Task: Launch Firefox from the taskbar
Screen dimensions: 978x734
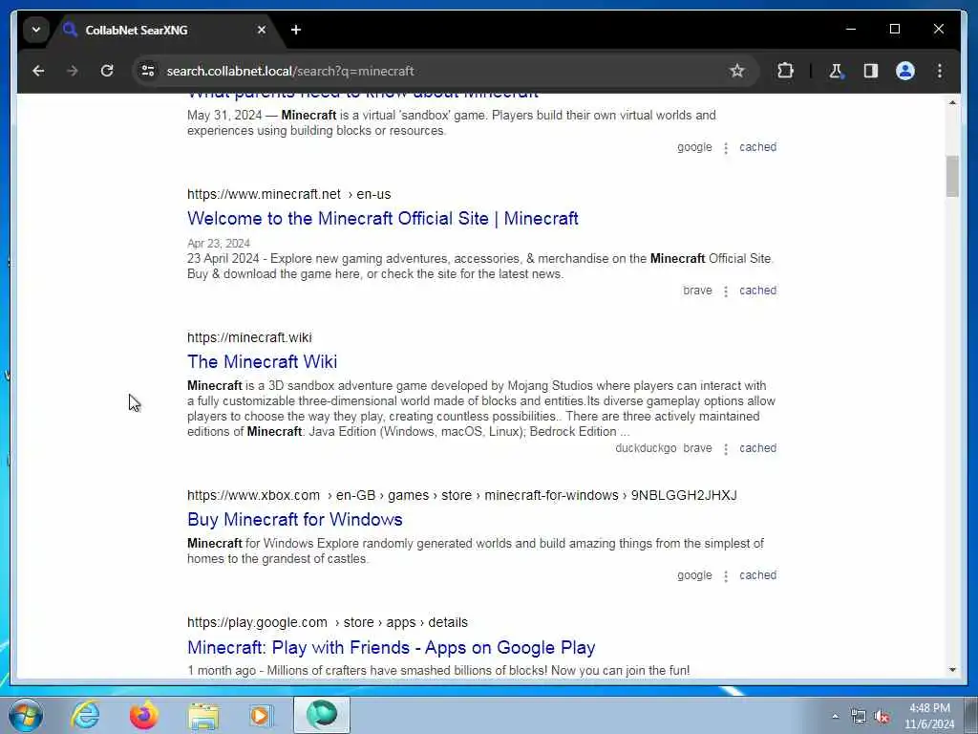Action: pyautogui.click(x=143, y=715)
